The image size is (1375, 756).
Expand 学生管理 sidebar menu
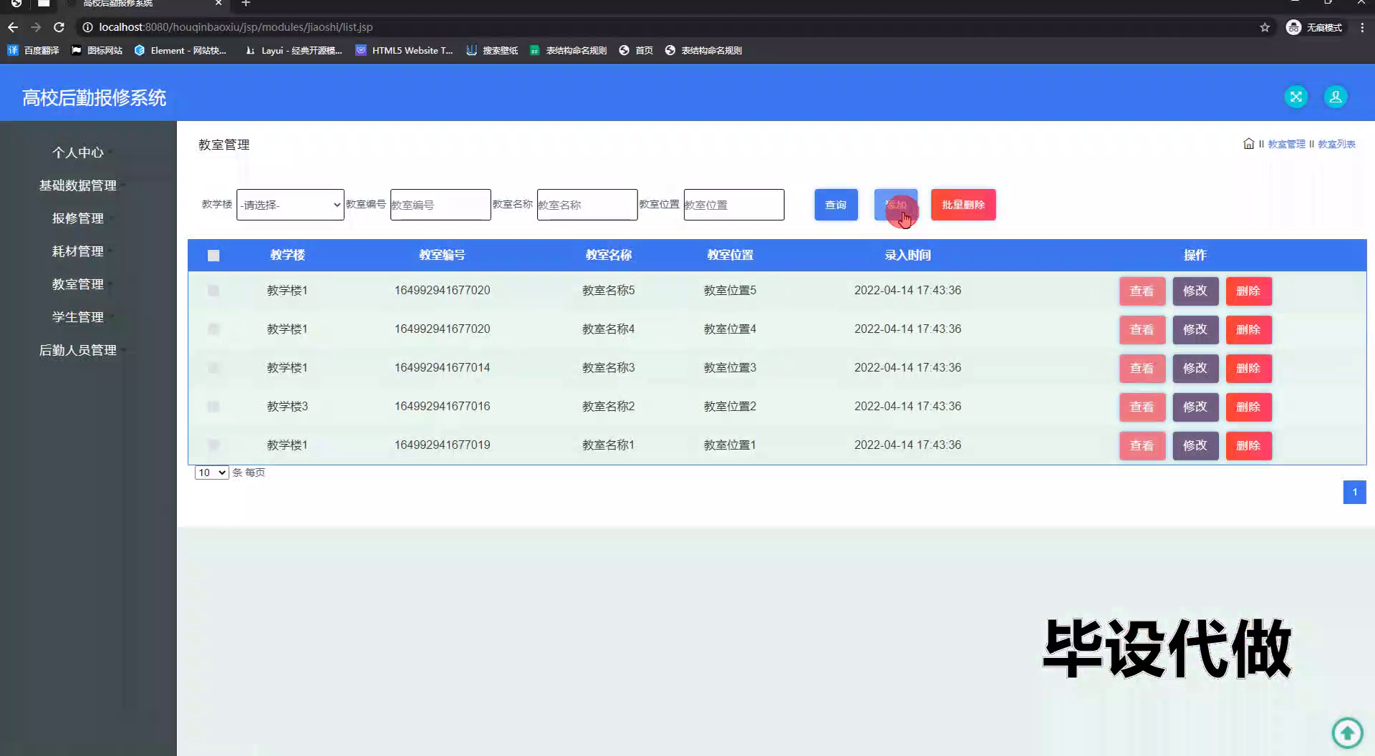(78, 317)
